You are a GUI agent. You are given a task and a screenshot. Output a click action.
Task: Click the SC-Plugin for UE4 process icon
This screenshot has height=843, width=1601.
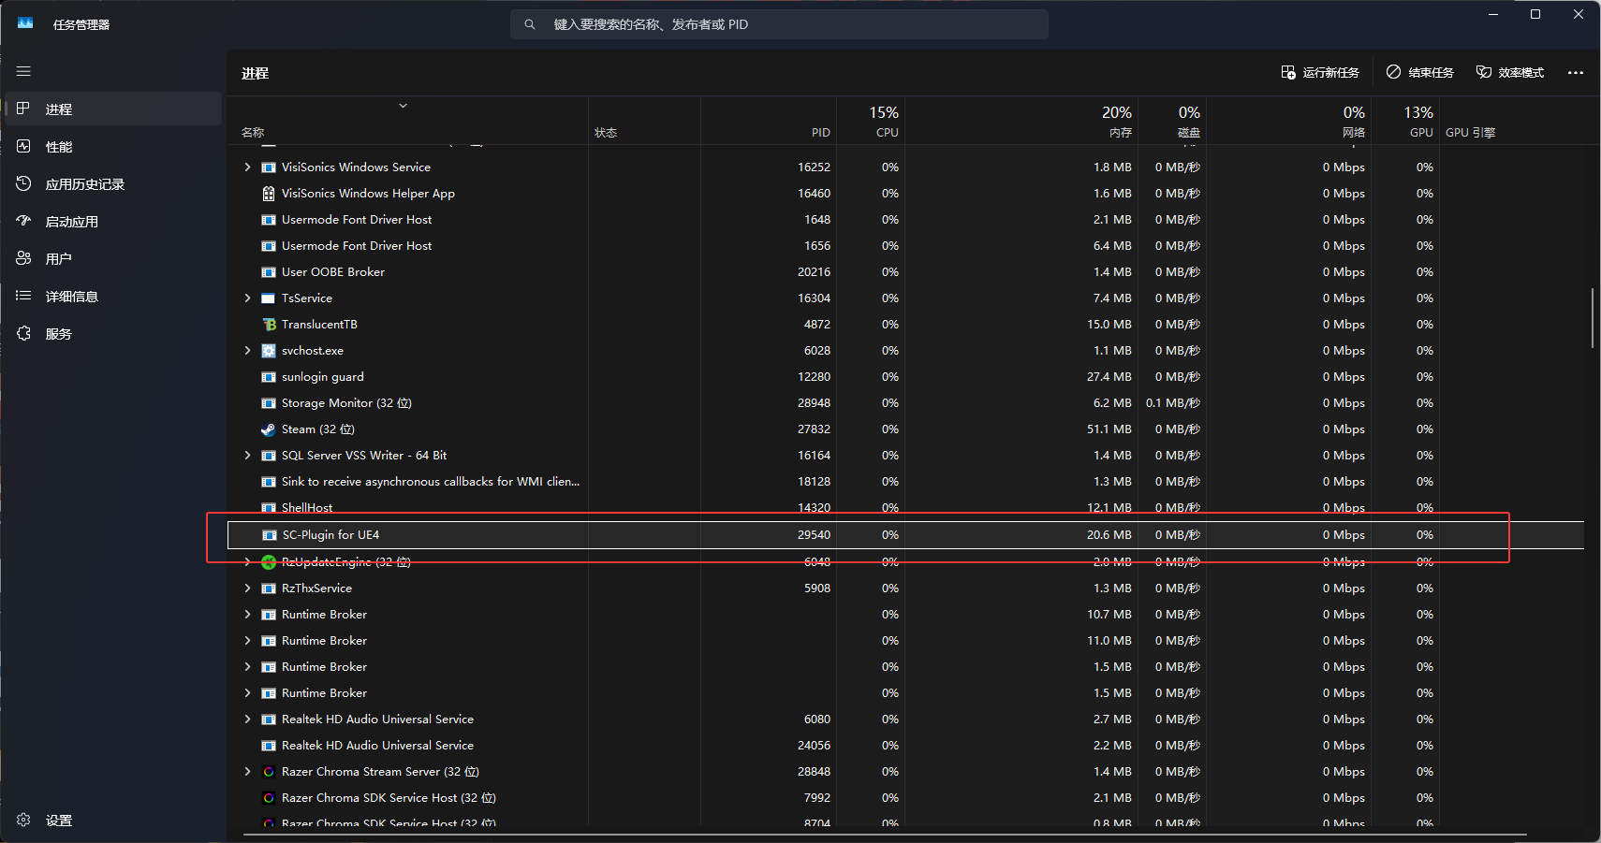click(x=270, y=535)
